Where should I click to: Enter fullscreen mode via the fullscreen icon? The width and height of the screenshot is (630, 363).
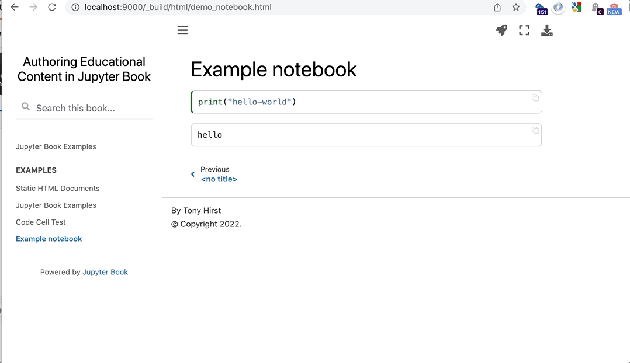(524, 30)
